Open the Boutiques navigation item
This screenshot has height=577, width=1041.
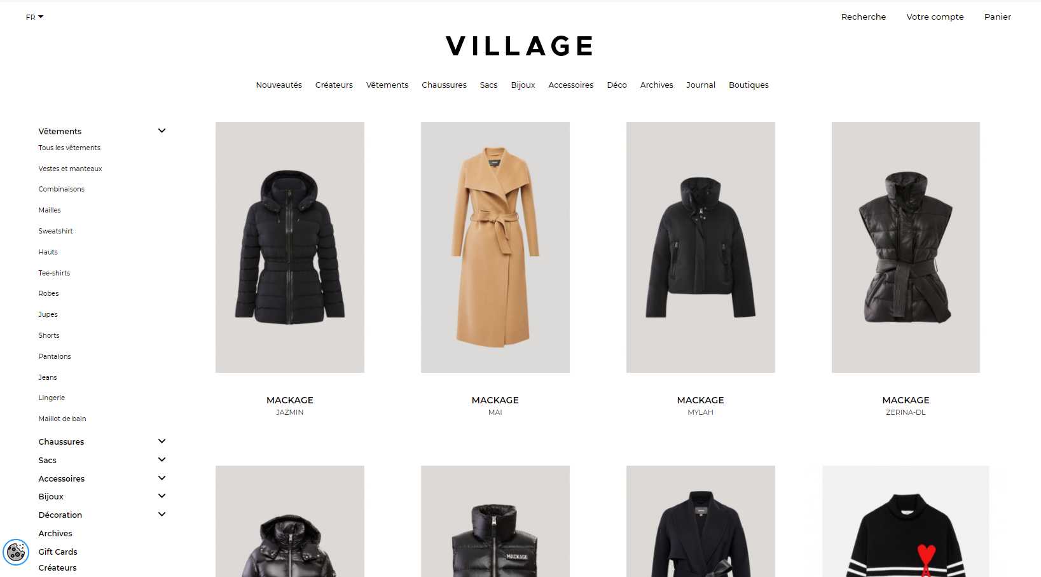(x=748, y=85)
